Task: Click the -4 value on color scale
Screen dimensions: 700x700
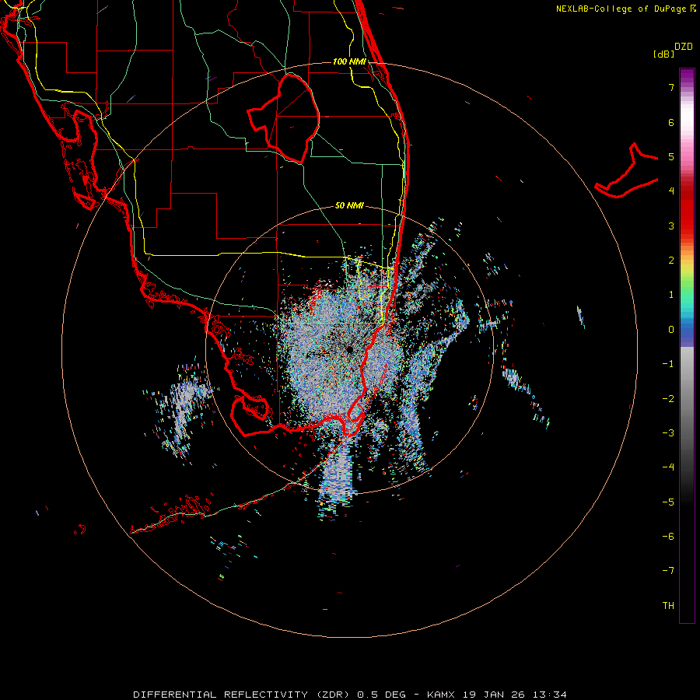Action: (x=668, y=467)
